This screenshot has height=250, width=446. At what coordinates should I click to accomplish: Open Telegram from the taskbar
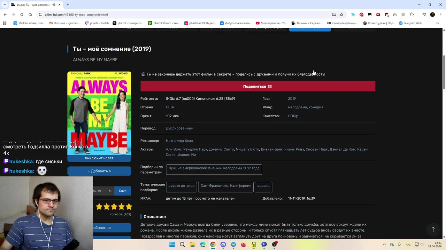pos(233,244)
